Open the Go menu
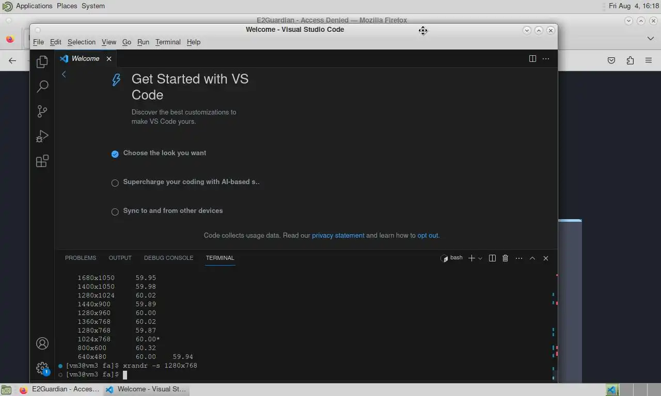Screen dimensions: 661x396 click(127, 42)
